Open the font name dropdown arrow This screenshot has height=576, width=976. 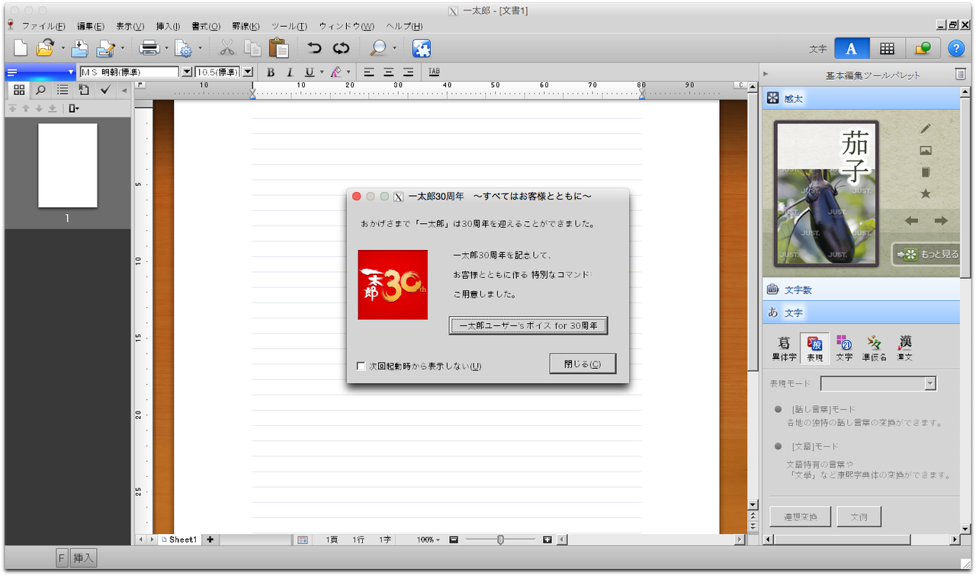(x=187, y=72)
